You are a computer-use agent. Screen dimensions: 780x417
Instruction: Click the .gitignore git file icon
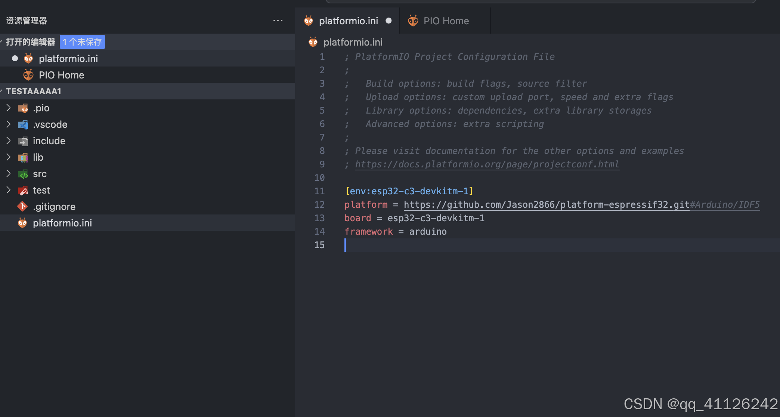[22, 207]
